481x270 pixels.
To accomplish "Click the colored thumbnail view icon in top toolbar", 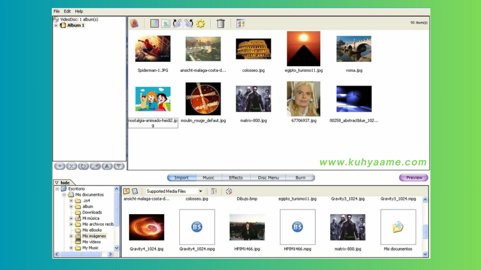I will coord(241,24).
